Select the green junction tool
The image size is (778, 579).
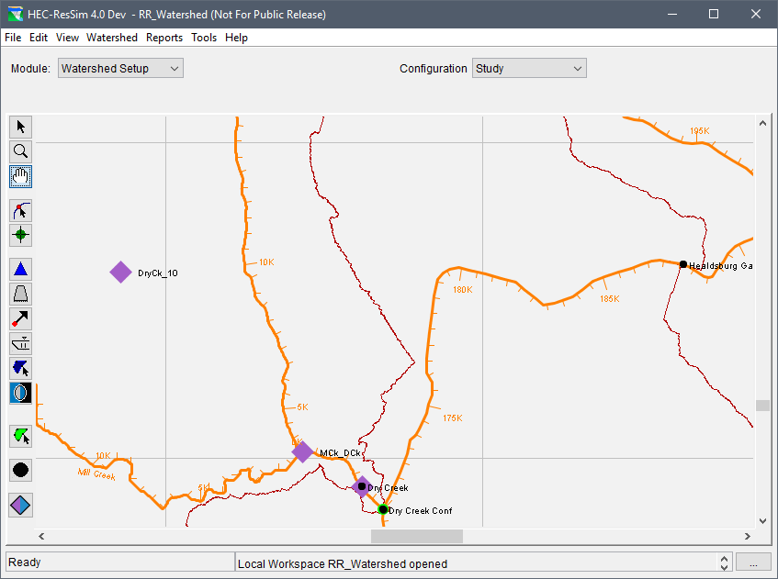(20, 235)
